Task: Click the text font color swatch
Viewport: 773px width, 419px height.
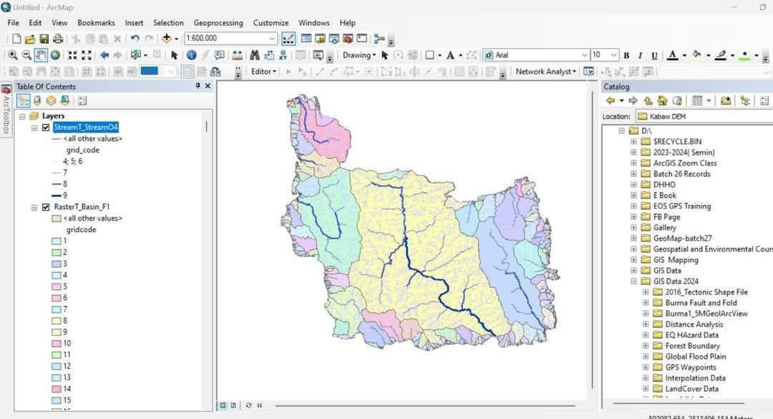Action: 672,55
